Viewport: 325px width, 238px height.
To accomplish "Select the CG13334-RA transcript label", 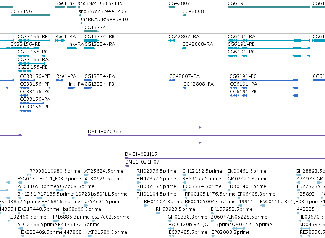I will [x=100, y=44].
